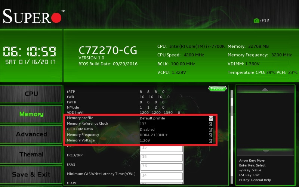Click the 'tWTR' timing row label

coord(71,102)
